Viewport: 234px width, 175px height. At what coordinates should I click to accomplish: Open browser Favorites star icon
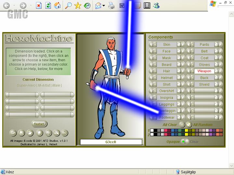(78, 6)
